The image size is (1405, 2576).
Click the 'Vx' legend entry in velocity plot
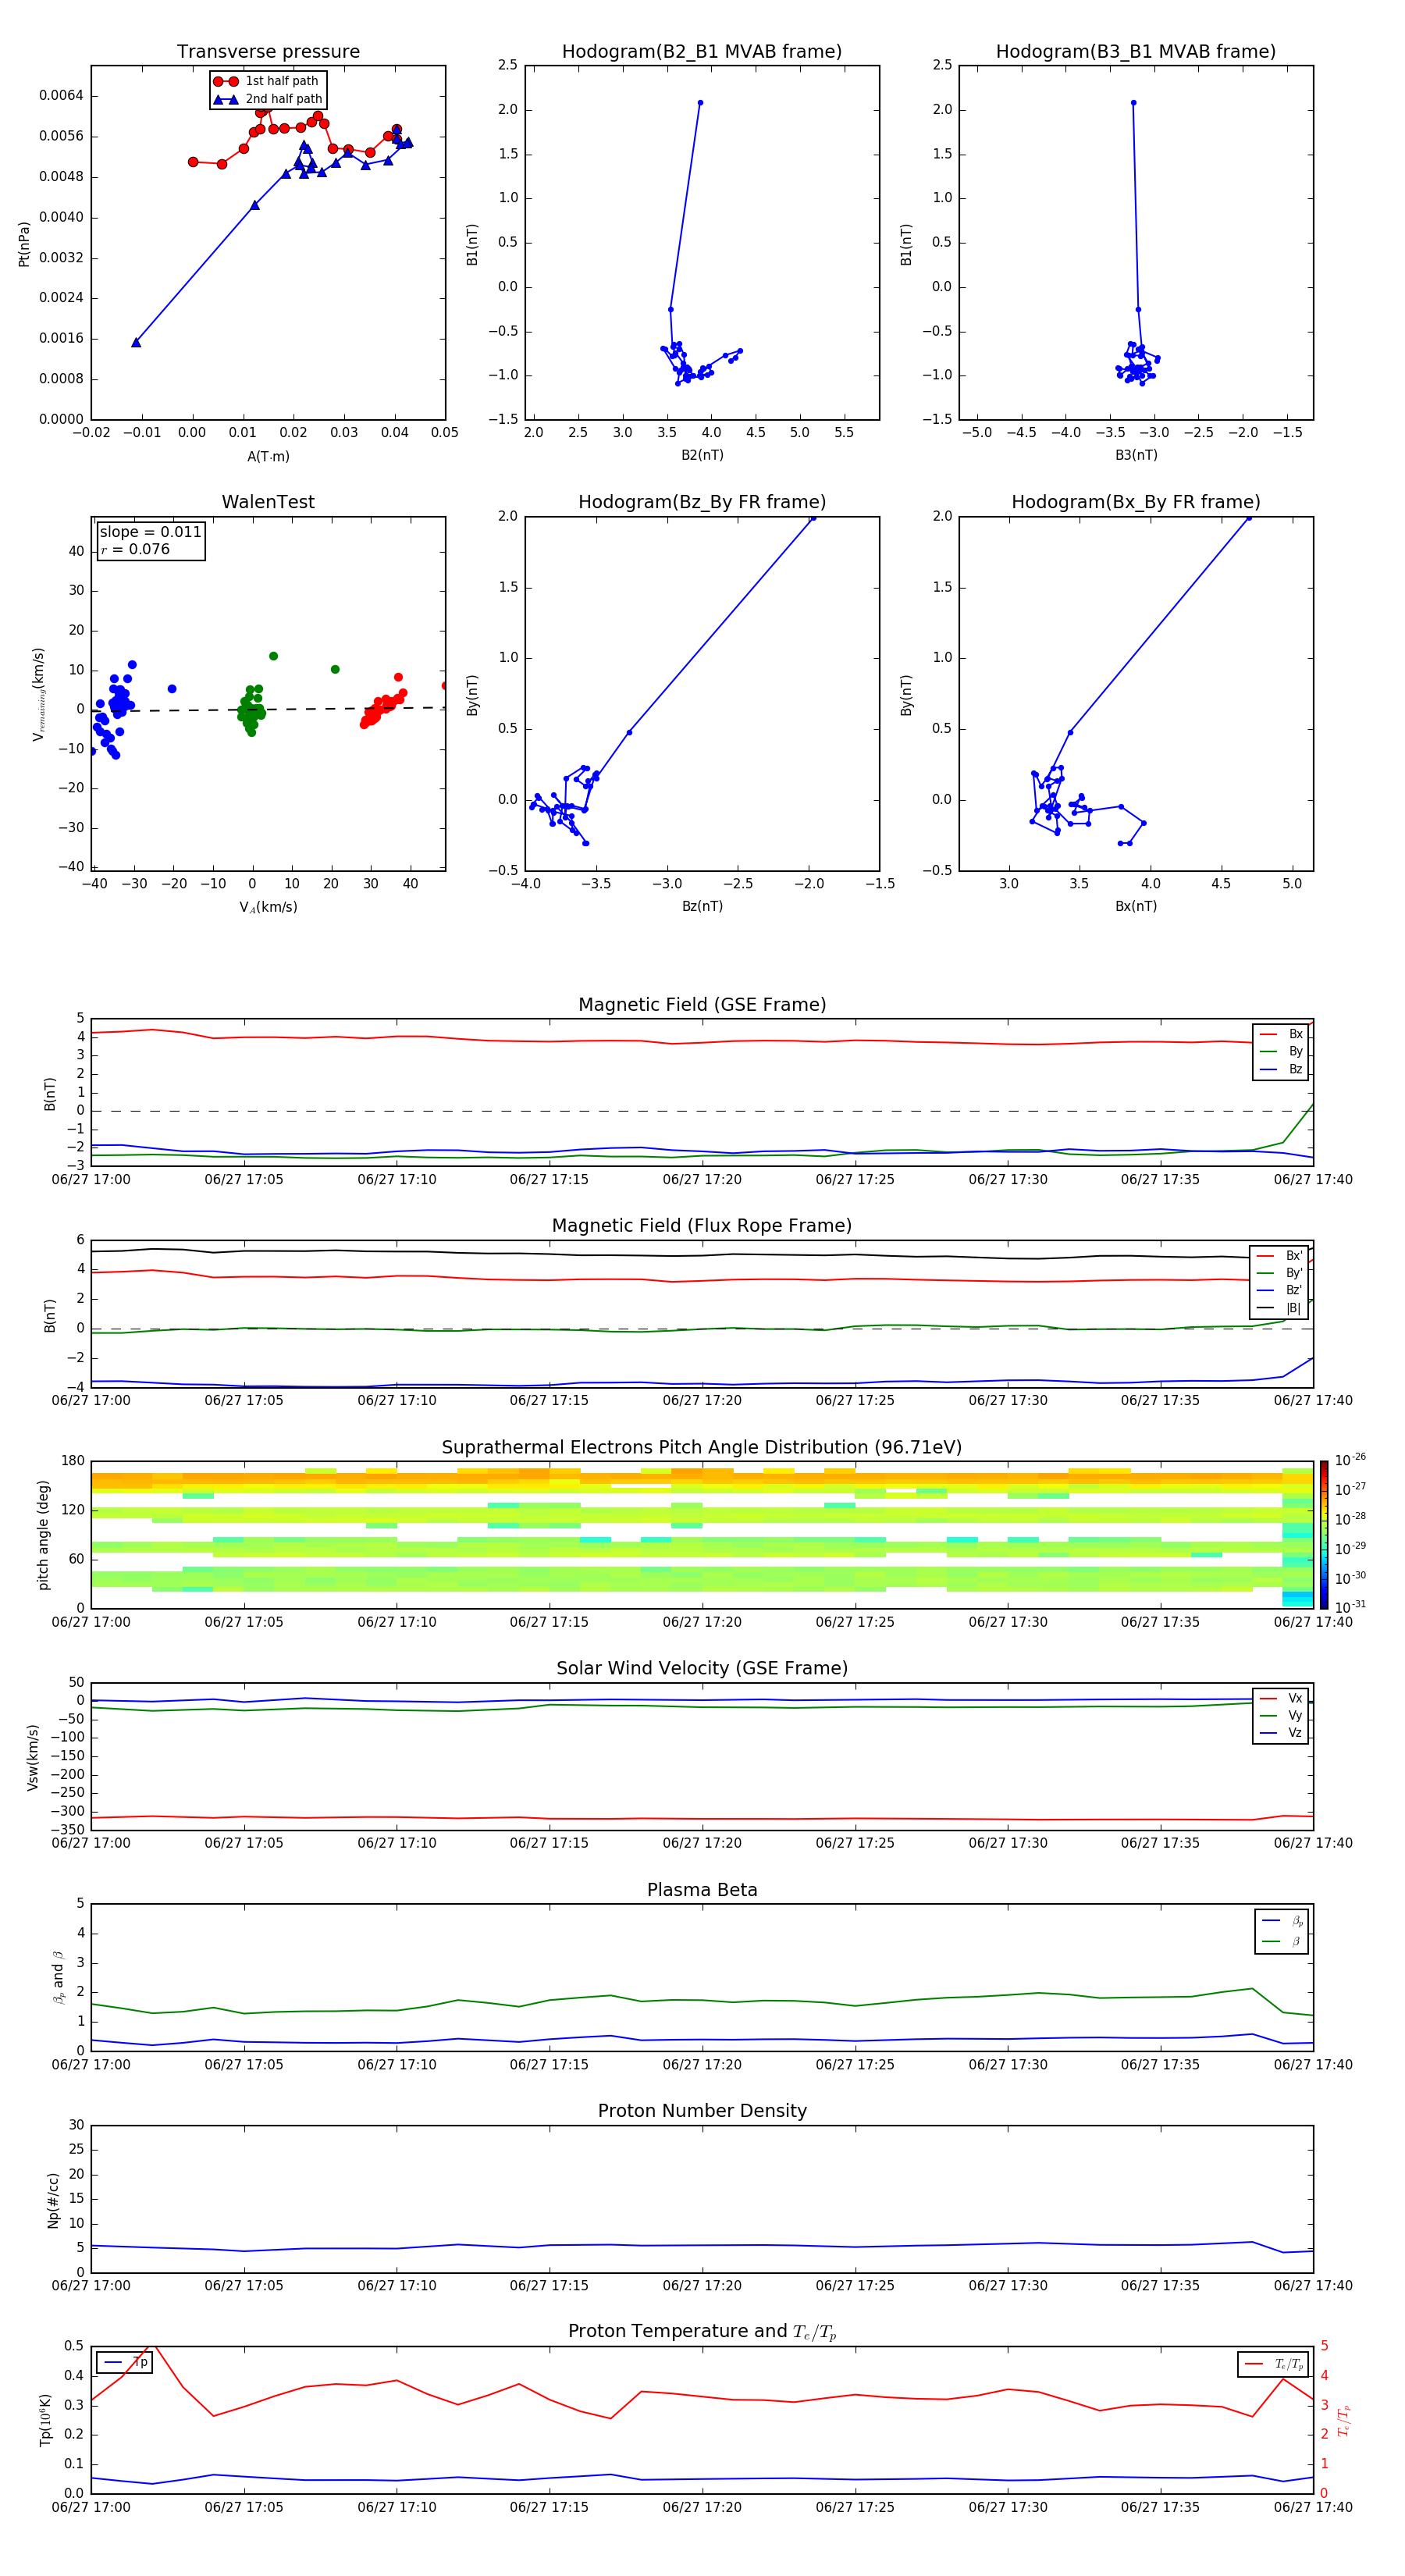[1281, 1698]
